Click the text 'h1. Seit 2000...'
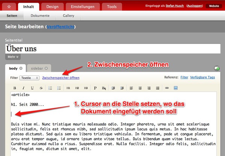 click(27, 105)
